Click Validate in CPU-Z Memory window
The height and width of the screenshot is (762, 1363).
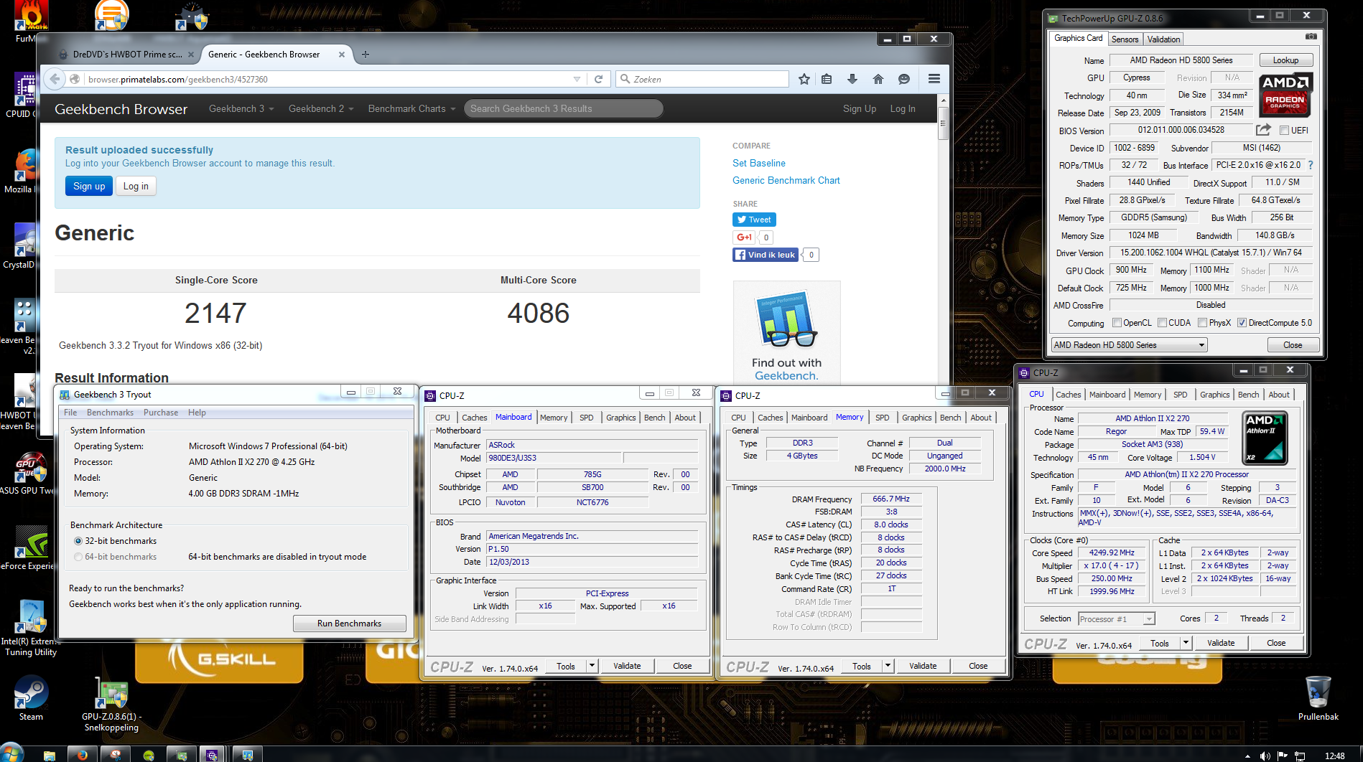923,666
